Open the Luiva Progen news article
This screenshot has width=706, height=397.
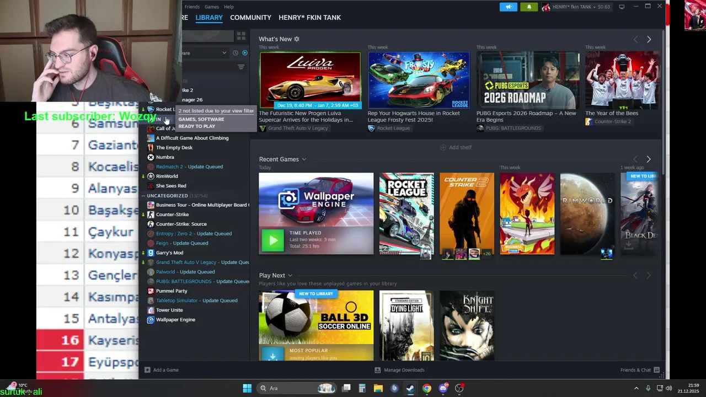pos(310,81)
